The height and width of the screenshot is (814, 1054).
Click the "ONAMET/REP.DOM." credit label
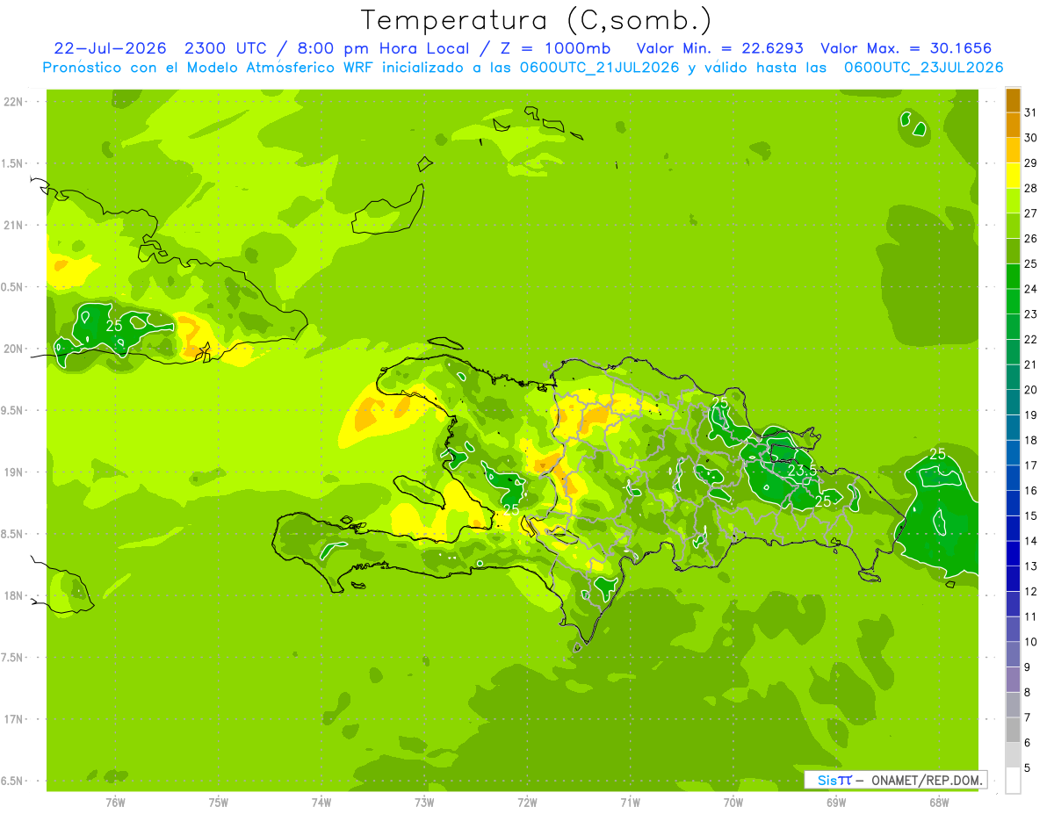click(x=926, y=780)
